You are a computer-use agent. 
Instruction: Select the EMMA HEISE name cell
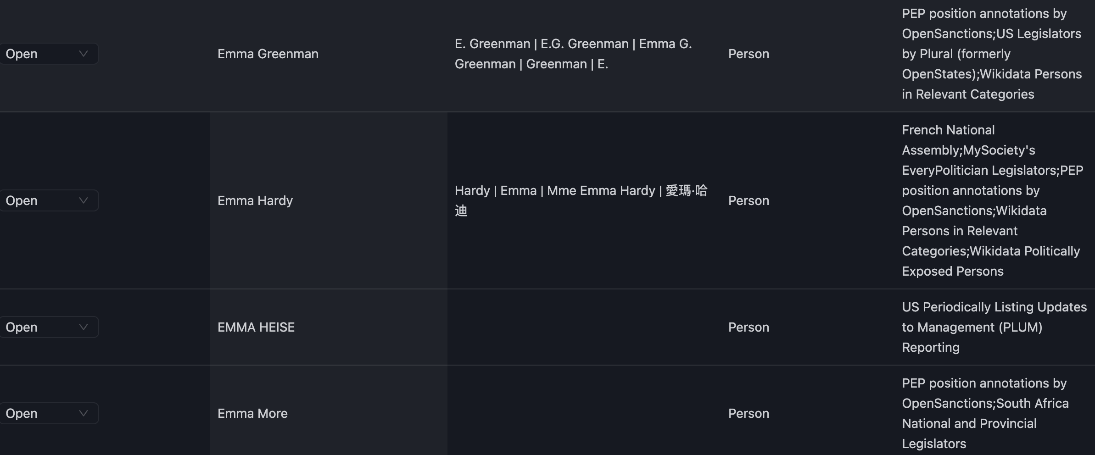point(256,327)
